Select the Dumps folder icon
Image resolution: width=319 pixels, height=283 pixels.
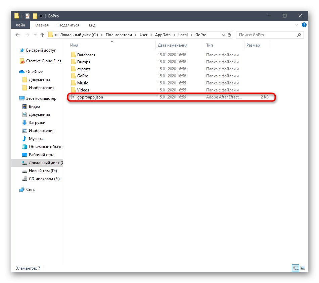coord(73,62)
